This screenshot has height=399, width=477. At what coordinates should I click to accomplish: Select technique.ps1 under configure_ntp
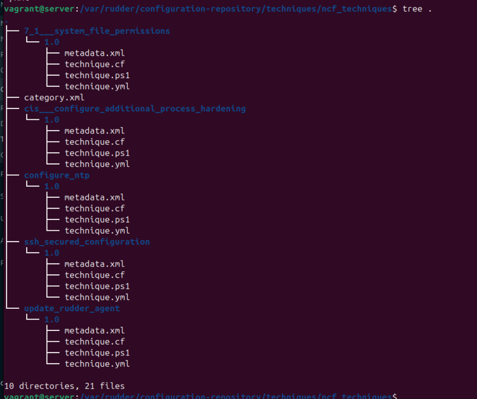(x=97, y=219)
